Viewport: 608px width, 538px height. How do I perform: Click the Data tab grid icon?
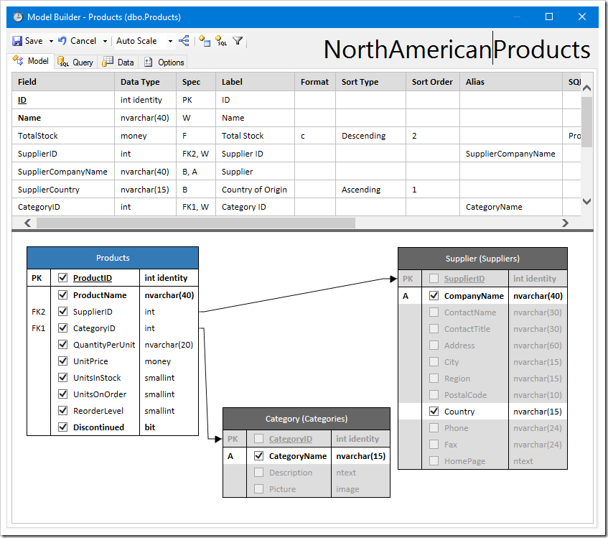tap(108, 62)
